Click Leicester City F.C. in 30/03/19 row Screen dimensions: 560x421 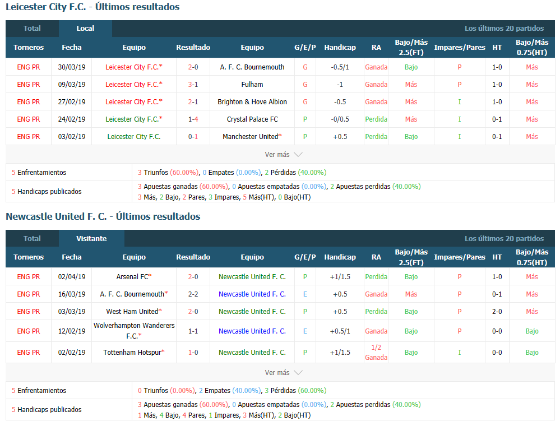click(134, 67)
